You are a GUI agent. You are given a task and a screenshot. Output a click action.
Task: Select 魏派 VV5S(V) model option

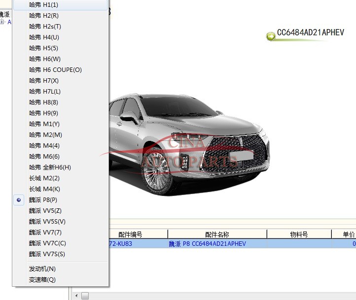point(47,222)
